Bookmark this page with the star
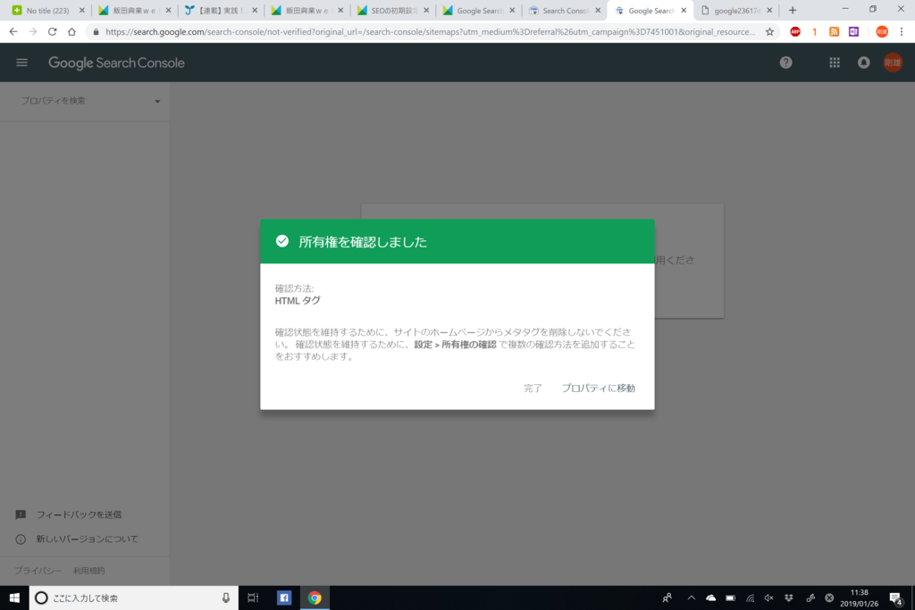 click(769, 31)
